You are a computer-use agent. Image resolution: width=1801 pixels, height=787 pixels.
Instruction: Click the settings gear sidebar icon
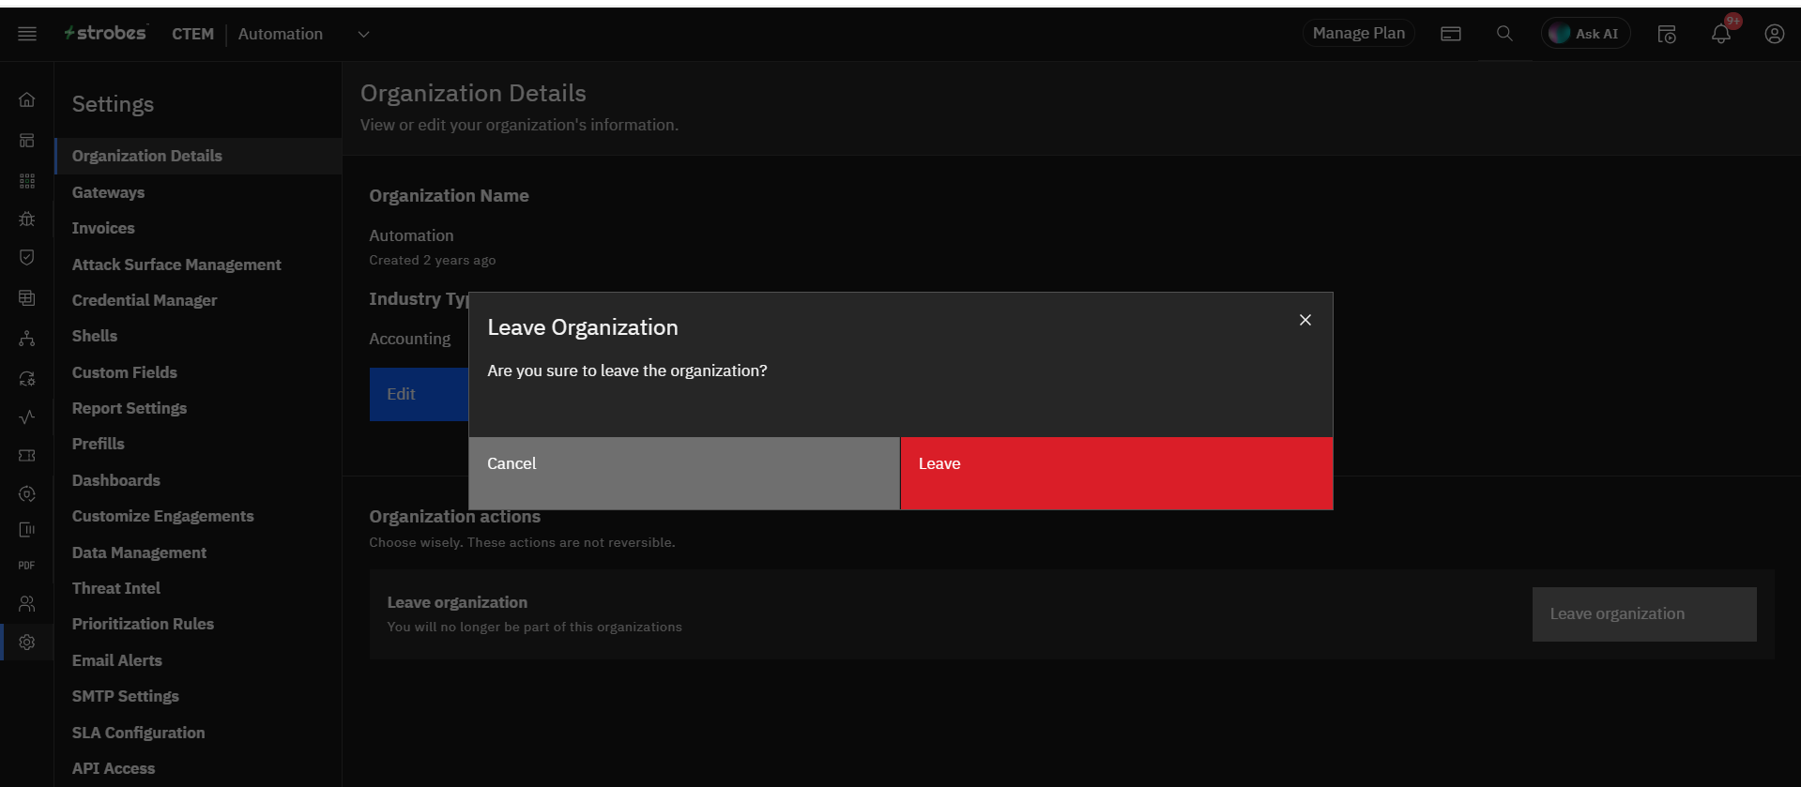(27, 643)
